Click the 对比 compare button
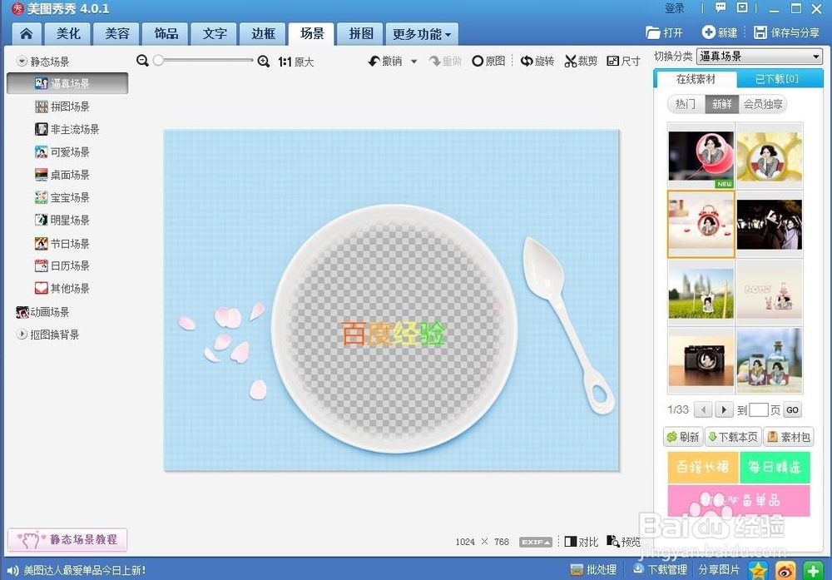 pyautogui.click(x=582, y=542)
